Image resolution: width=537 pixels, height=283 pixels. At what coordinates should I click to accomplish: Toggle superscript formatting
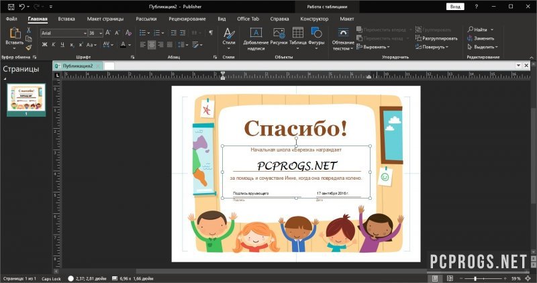pos(81,44)
